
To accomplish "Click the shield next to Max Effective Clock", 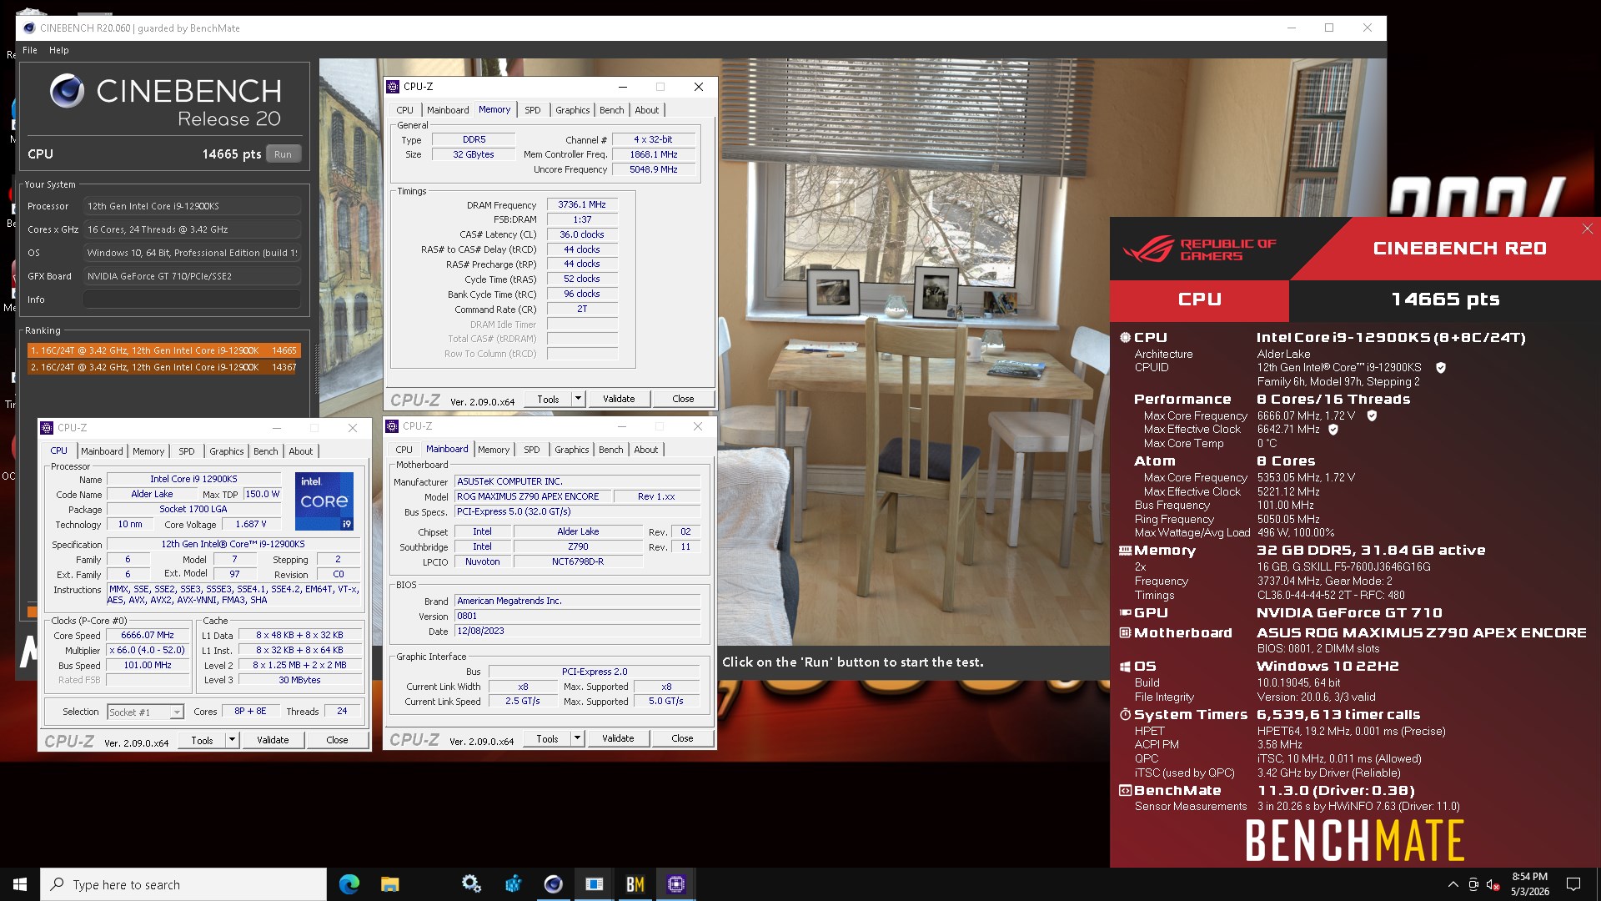I will [x=1333, y=430].
